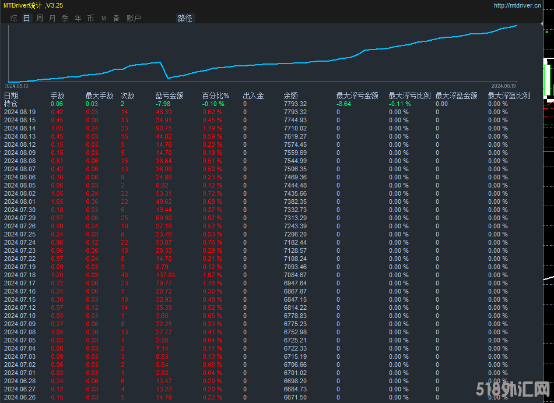Click the 余额 balance column header
Screen dimensions: 554x403
[x=290, y=96]
